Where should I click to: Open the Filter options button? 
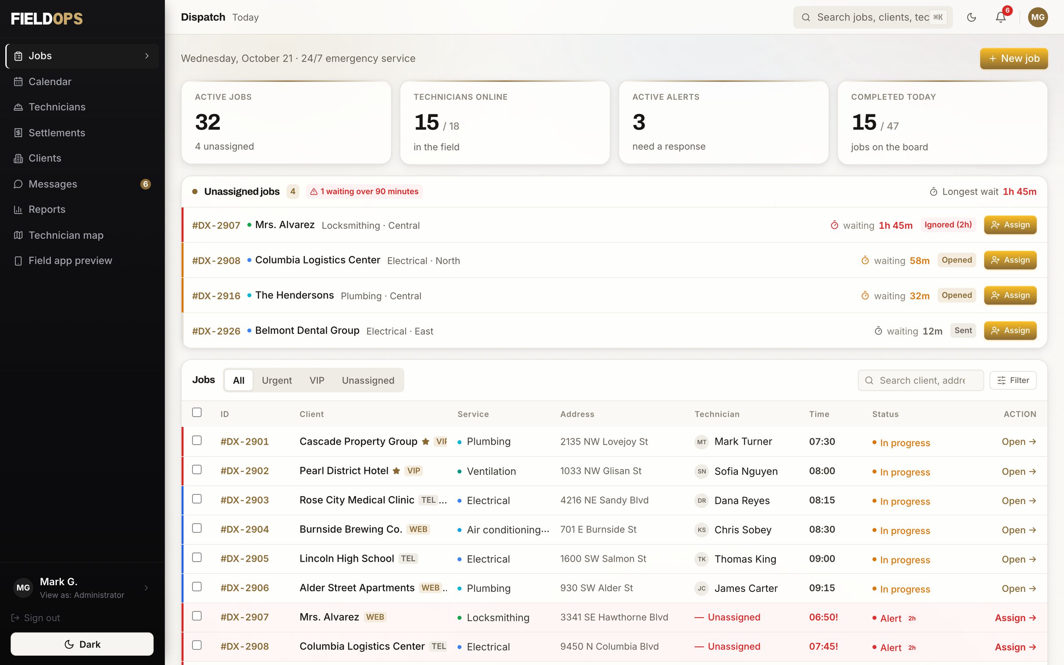click(1013, 380)
